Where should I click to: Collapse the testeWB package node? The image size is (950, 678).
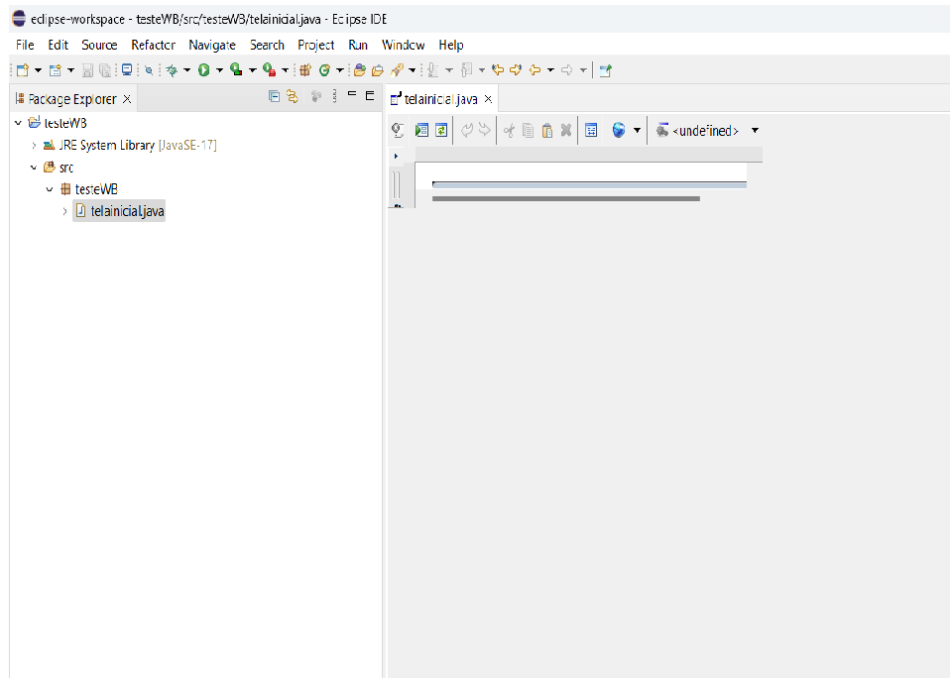[50, 189]
